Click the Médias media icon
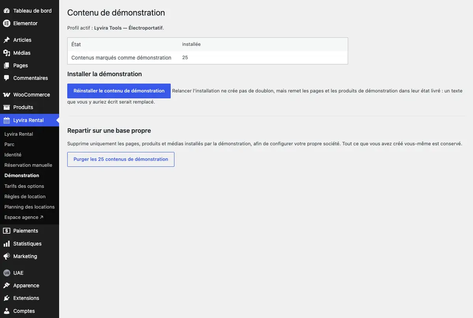 point(7,53)
